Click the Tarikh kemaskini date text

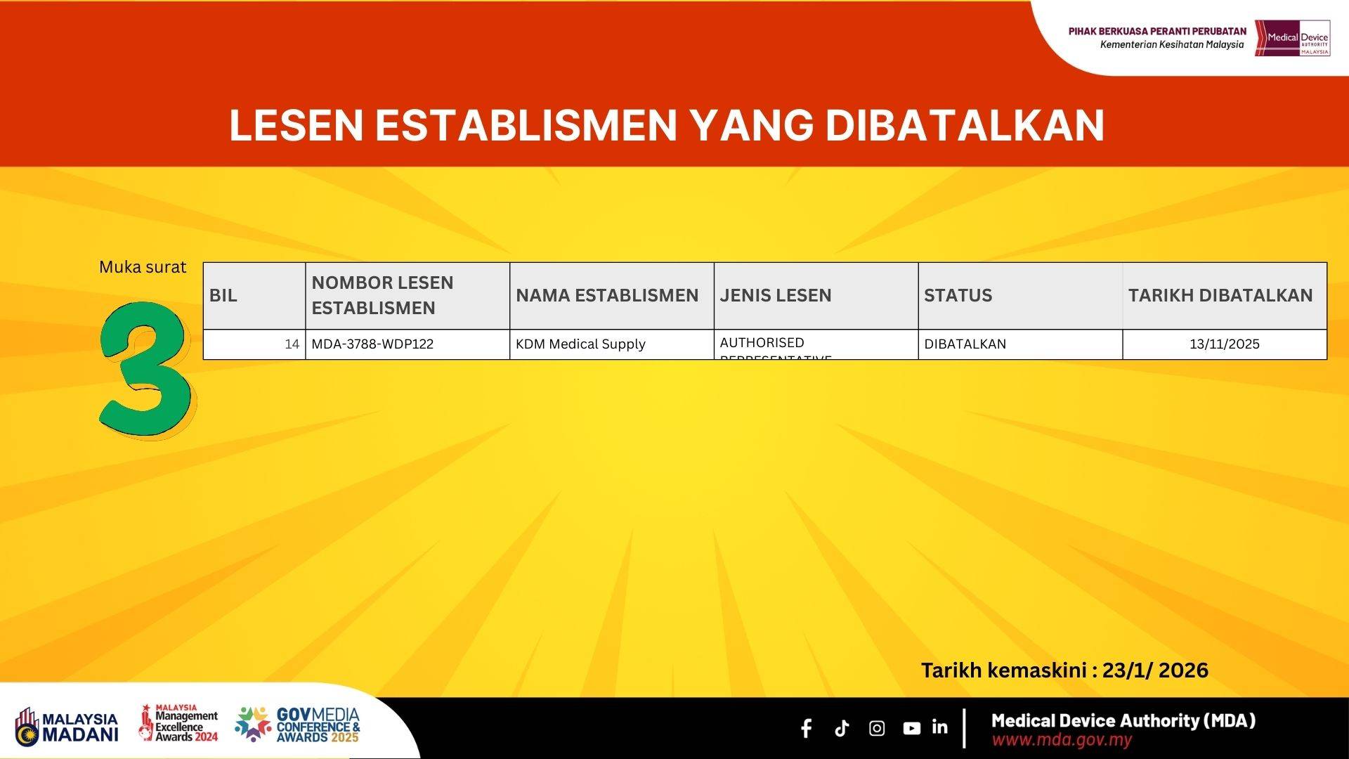pyautogui.click(x=1064, y=670)
